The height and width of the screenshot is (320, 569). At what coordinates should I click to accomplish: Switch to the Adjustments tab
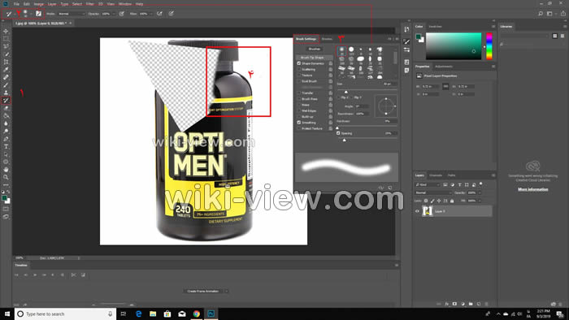[444, 67]
